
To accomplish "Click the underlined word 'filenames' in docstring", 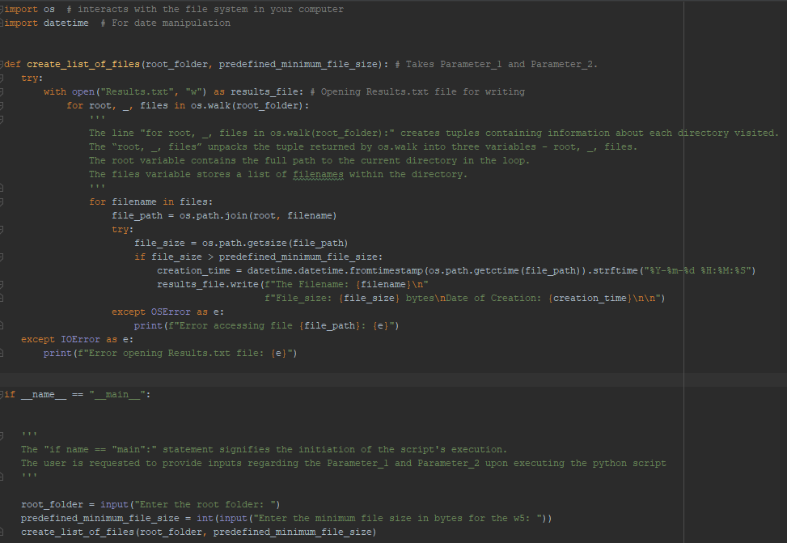I will [318, 174].
